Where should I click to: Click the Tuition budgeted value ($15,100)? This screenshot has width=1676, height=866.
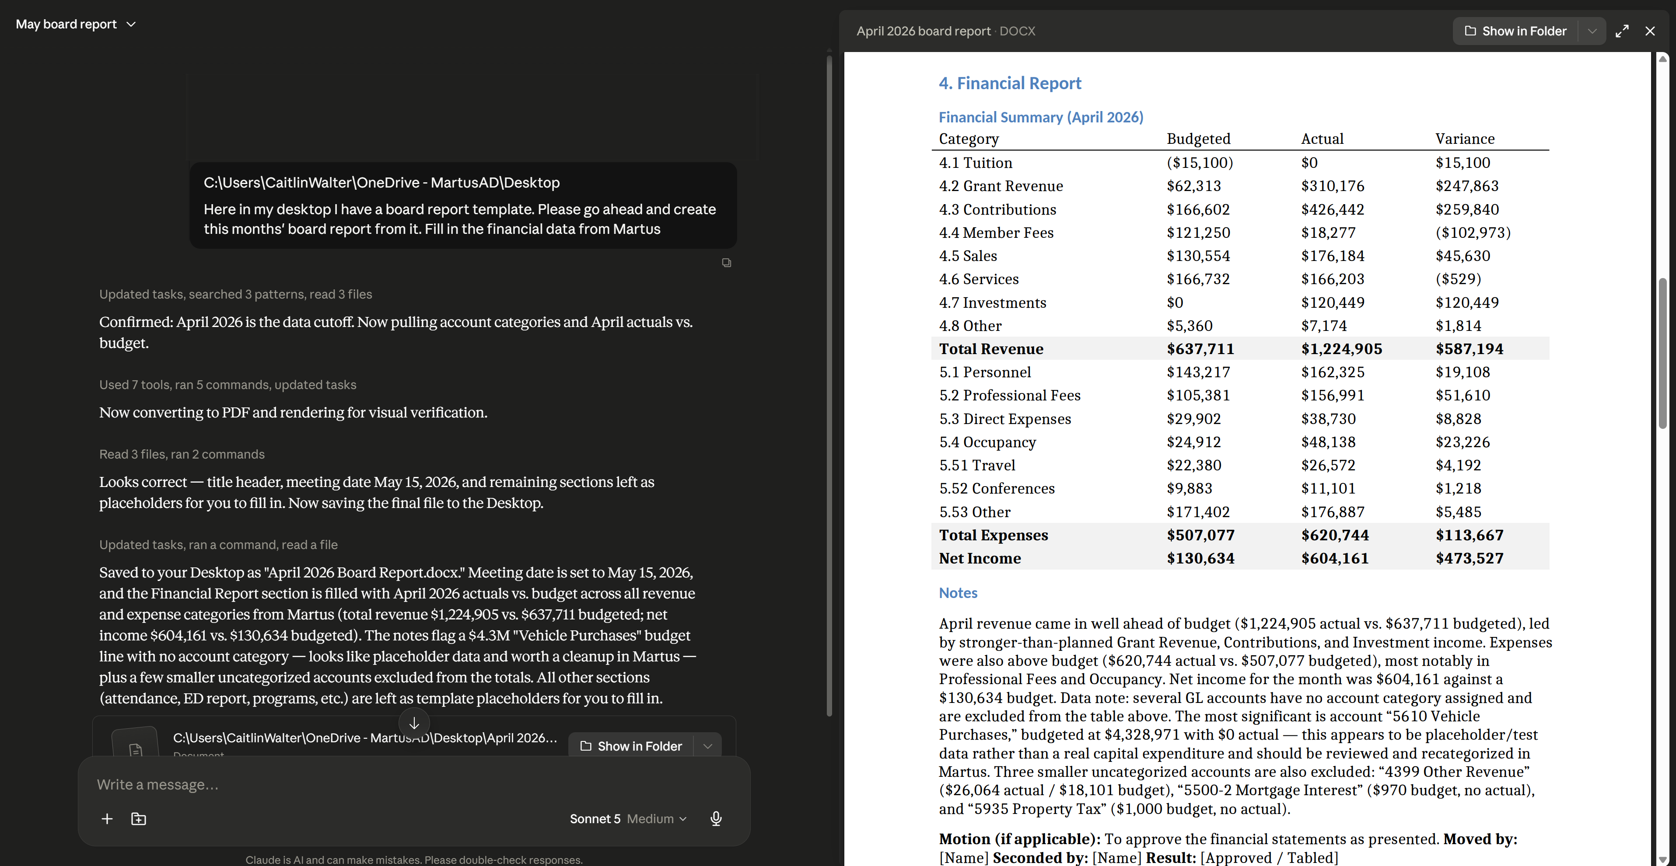[x=1200, y=163]
